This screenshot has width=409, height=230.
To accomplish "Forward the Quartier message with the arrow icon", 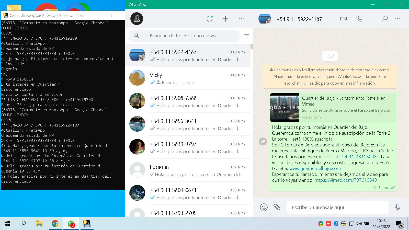I will [x=263, y=141].
